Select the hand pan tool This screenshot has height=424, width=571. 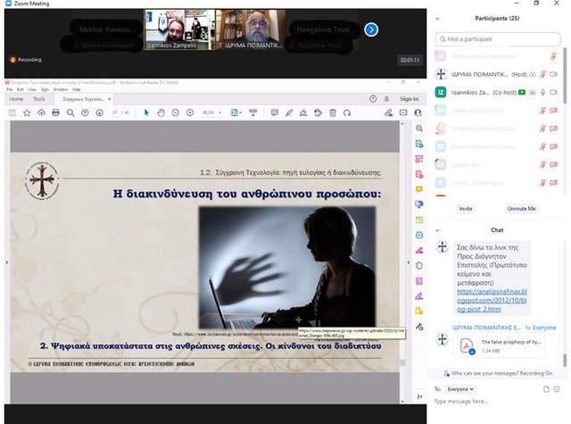tap(161, 112)
